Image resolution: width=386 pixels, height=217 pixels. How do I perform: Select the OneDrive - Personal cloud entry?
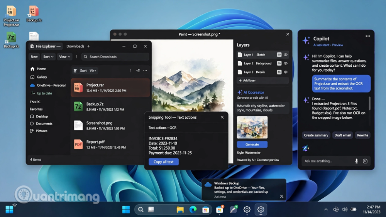click(48, 85)
